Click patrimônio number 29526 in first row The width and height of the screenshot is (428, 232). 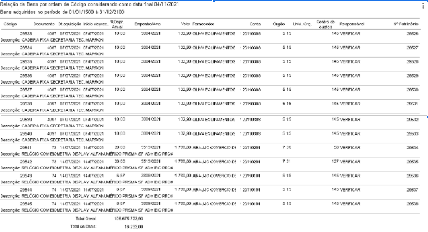(412, 34)
